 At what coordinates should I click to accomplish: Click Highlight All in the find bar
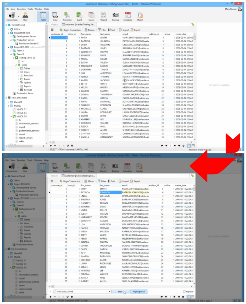coord(139,292)
